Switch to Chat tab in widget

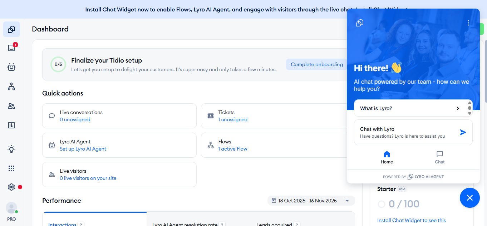[439, 157]
